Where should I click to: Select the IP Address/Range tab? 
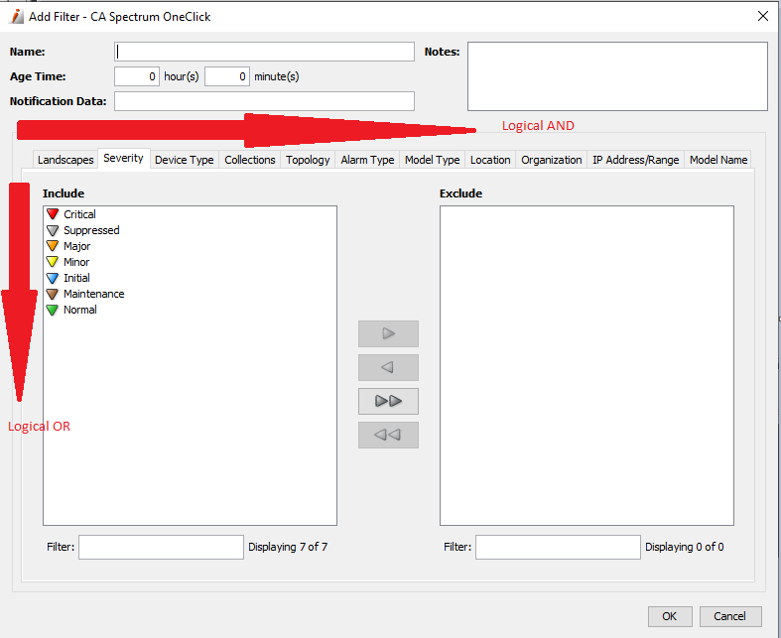click(x=635, y=160)
